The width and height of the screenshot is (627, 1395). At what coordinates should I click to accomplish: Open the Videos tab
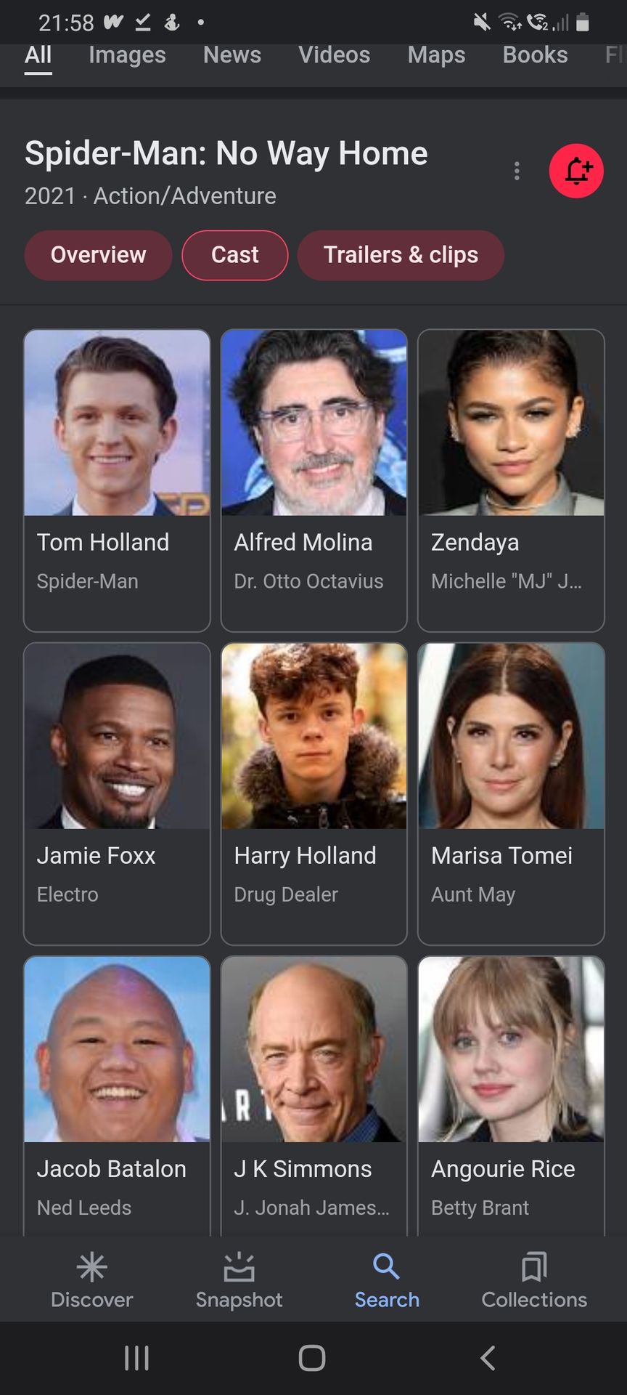[335, 55]
